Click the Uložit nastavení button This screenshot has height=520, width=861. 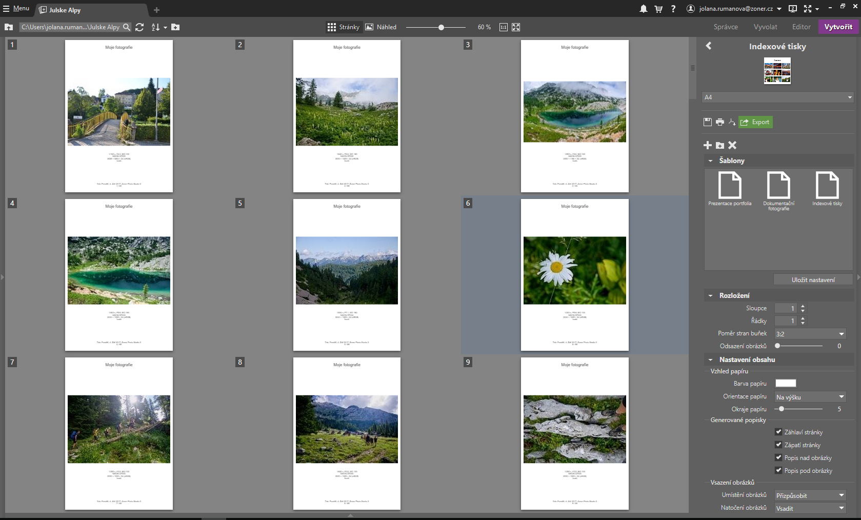(x=813, y=280)
